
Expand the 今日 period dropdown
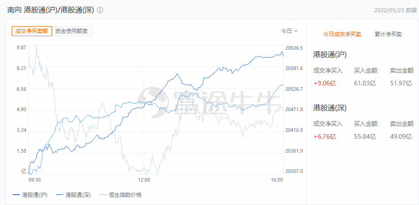[289, 31]
